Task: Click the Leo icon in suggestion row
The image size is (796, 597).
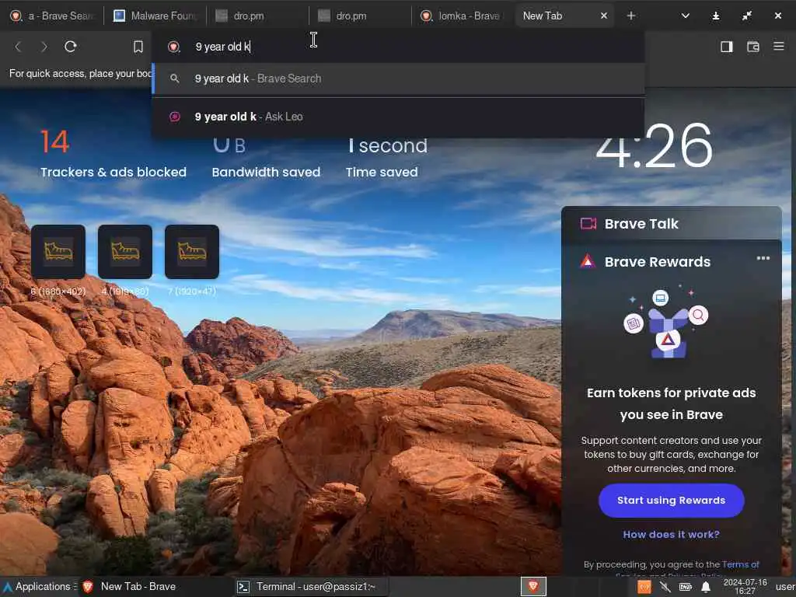Action: click(x=174, y=117)
